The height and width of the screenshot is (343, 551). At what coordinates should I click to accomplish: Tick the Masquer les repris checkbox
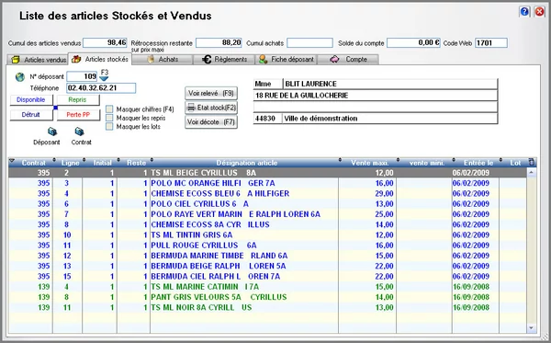pyautogui.click(x=109, y=118)
